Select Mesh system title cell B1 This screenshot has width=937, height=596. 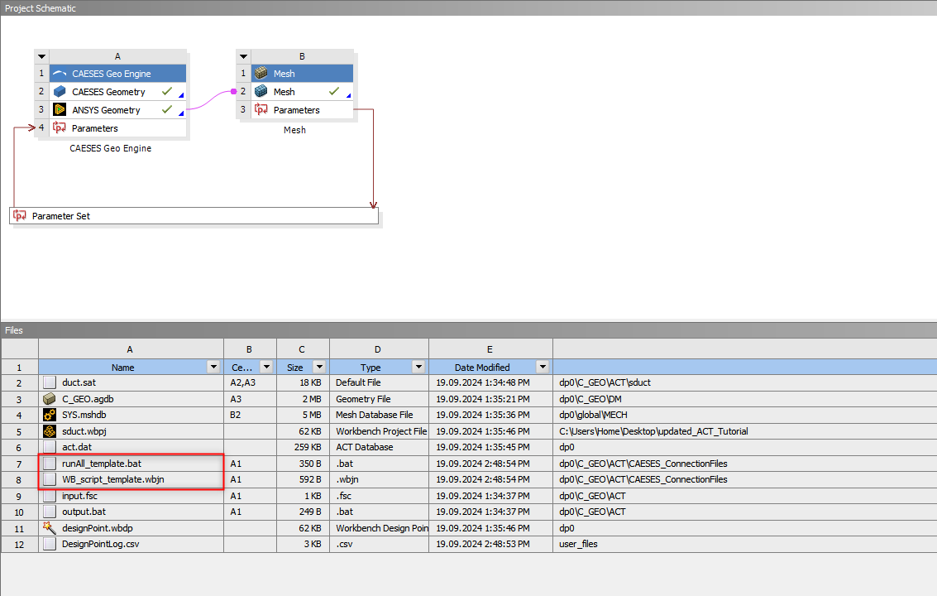click(x=303, y=73)
